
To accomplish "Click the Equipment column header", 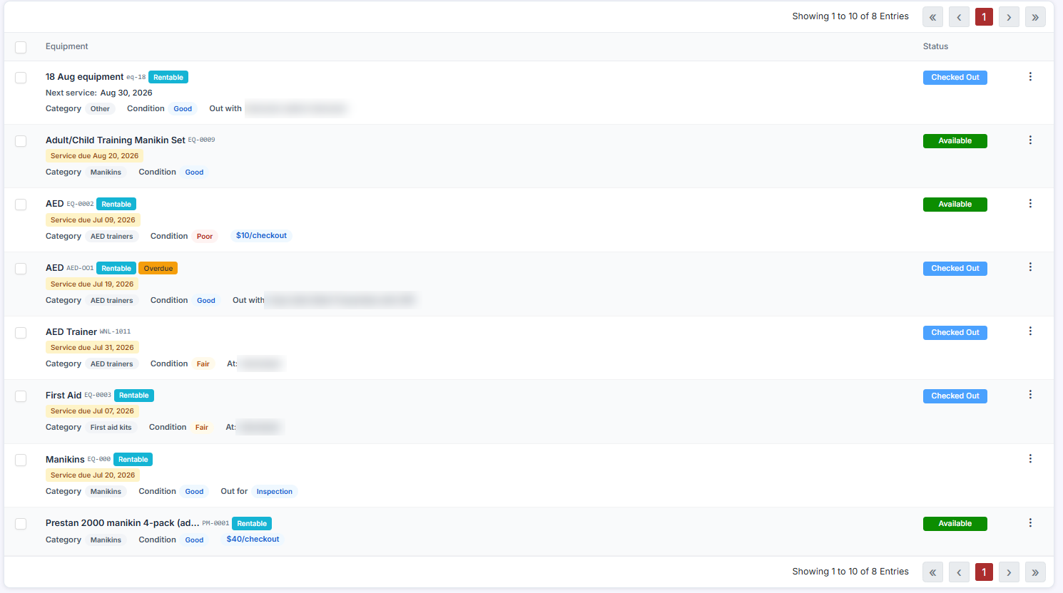I will pyautogui.click(x=67, y=46).
